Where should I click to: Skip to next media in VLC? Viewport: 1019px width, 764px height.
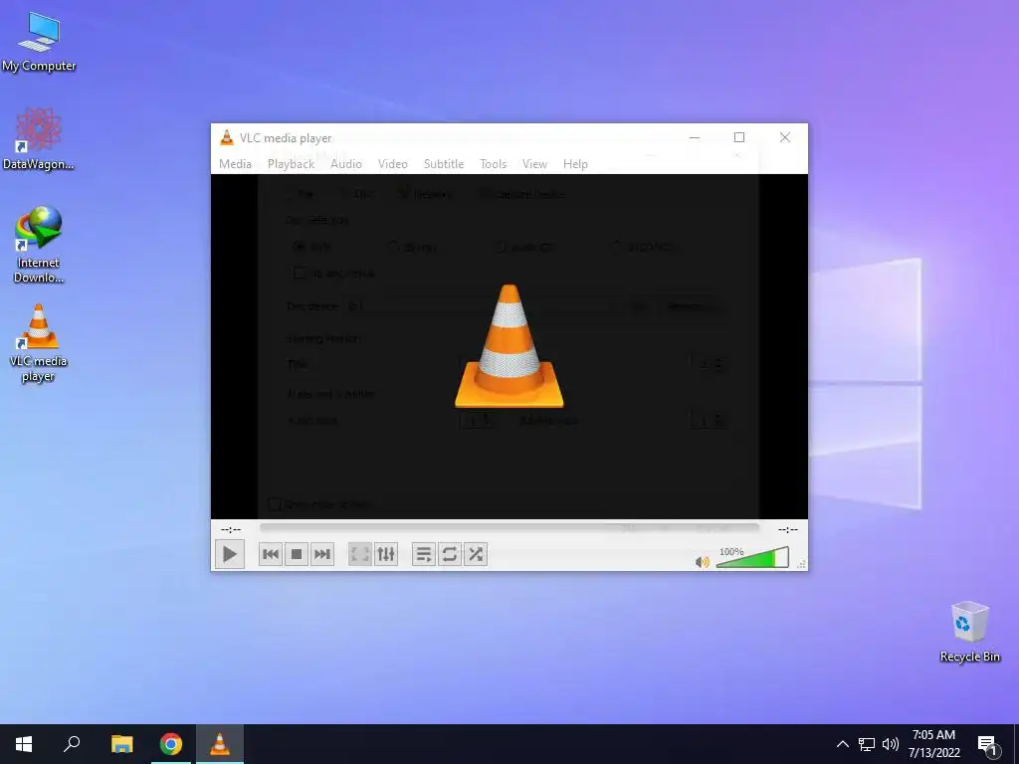[322, 554]
